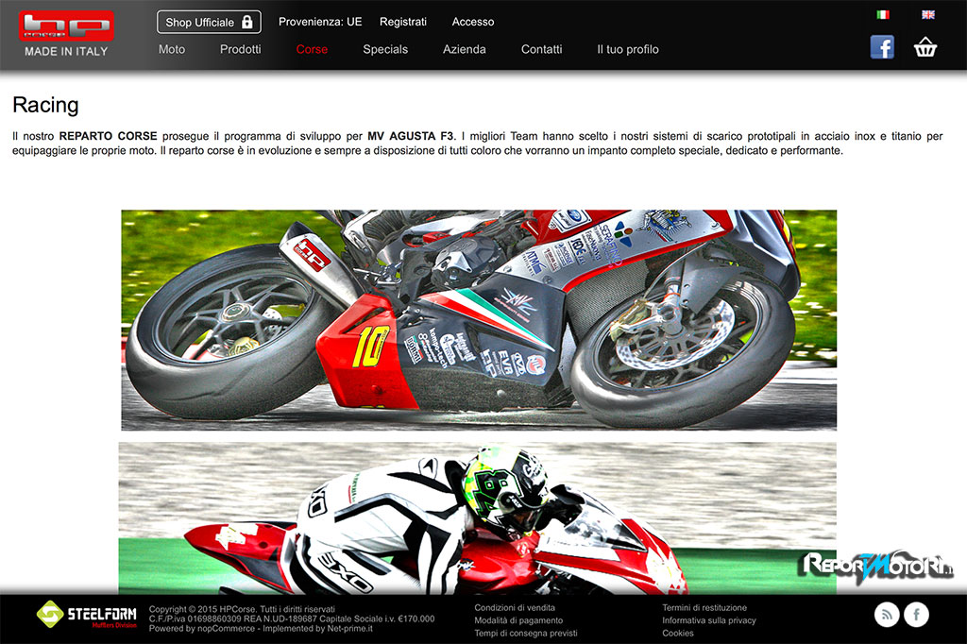Switch language with the Italian flag
Image resolution: width=967 pixels, height=644 pixels.
tap(882, 15)
